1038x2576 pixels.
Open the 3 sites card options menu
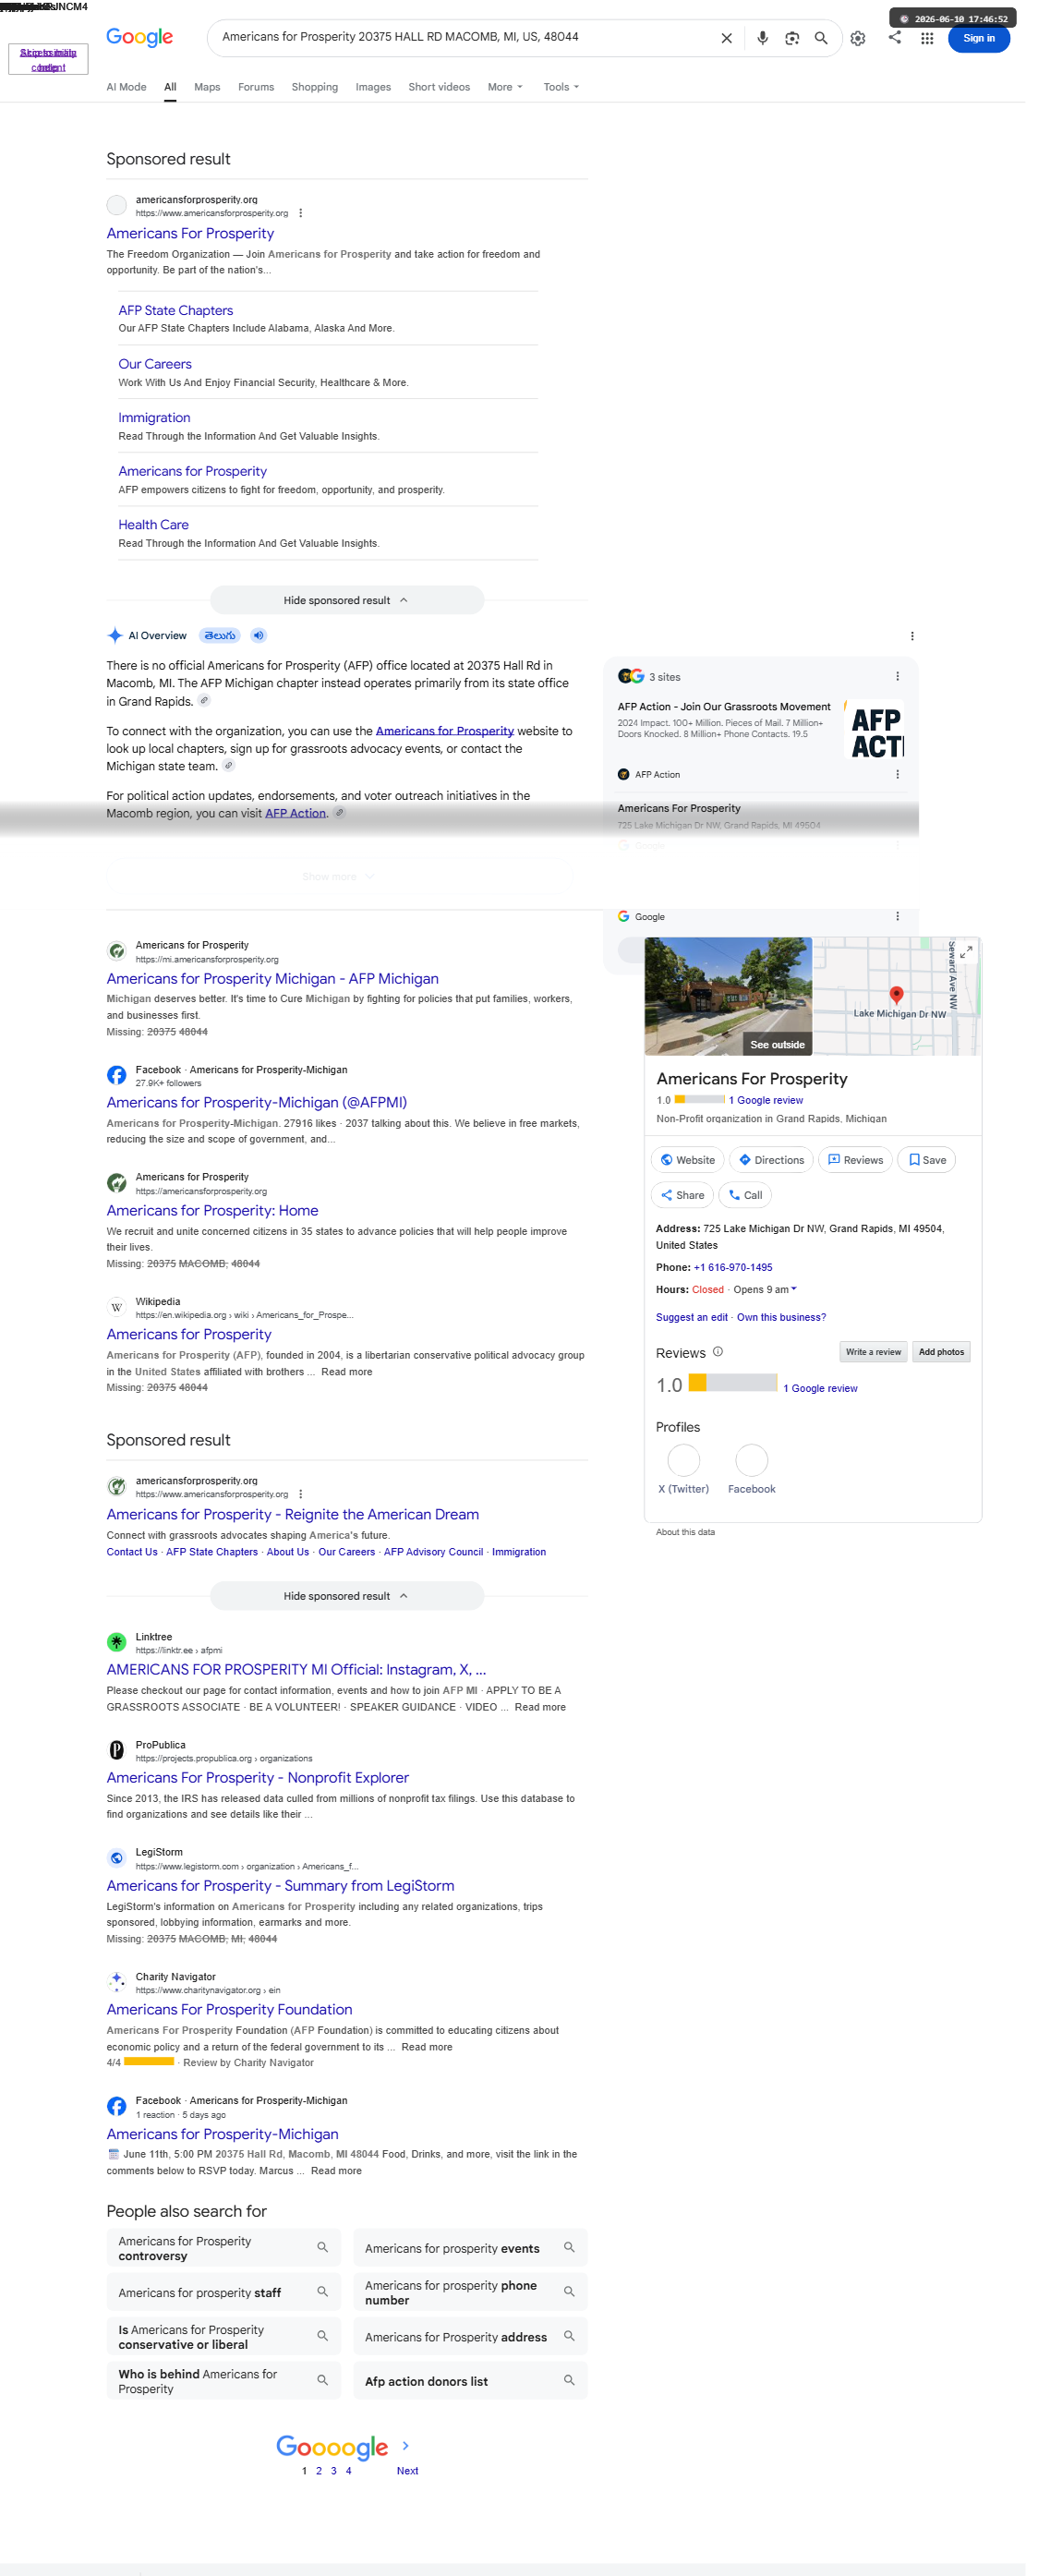897,676
